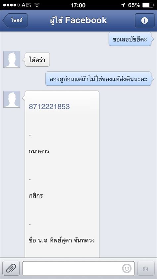Tap the Wi-Fi signal icon
Viewport: 157px width, 279px height.
point(37,5)
